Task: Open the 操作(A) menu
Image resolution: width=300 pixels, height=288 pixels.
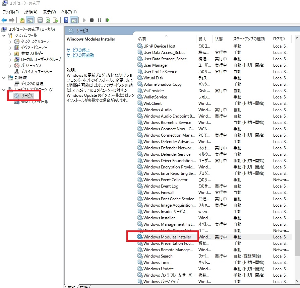Action: pyautogui.click(x=31, y=12)
